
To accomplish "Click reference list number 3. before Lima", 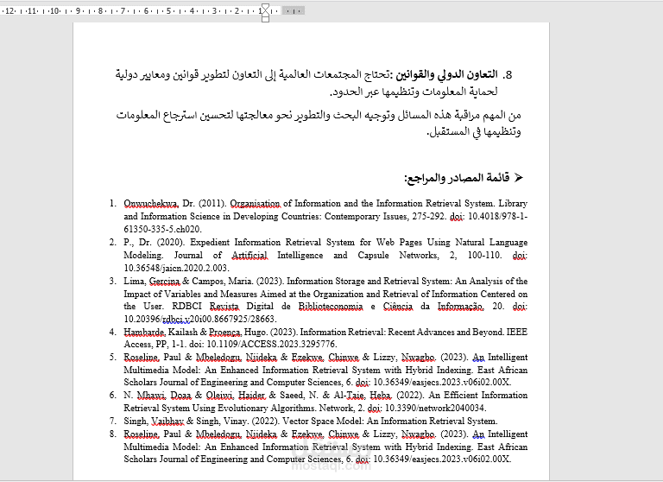I will (x=113, y=282).
